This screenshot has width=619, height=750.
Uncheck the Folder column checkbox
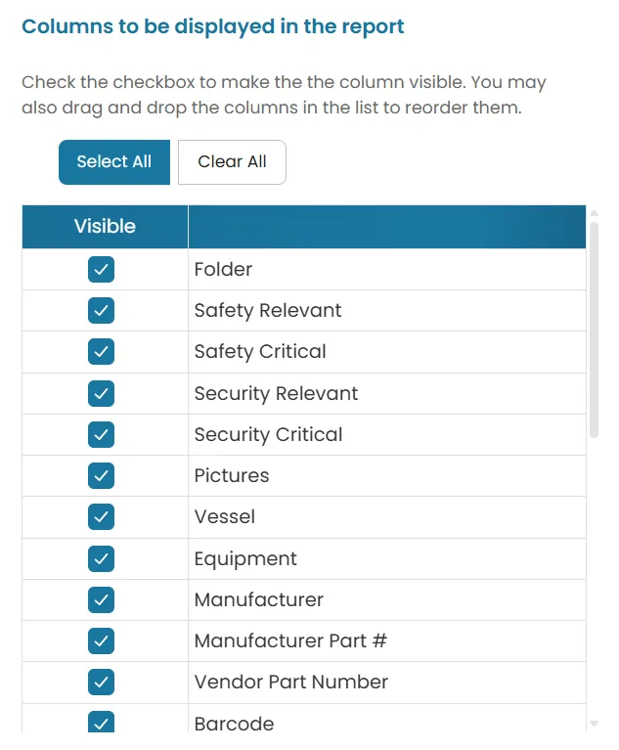point(101,269)
